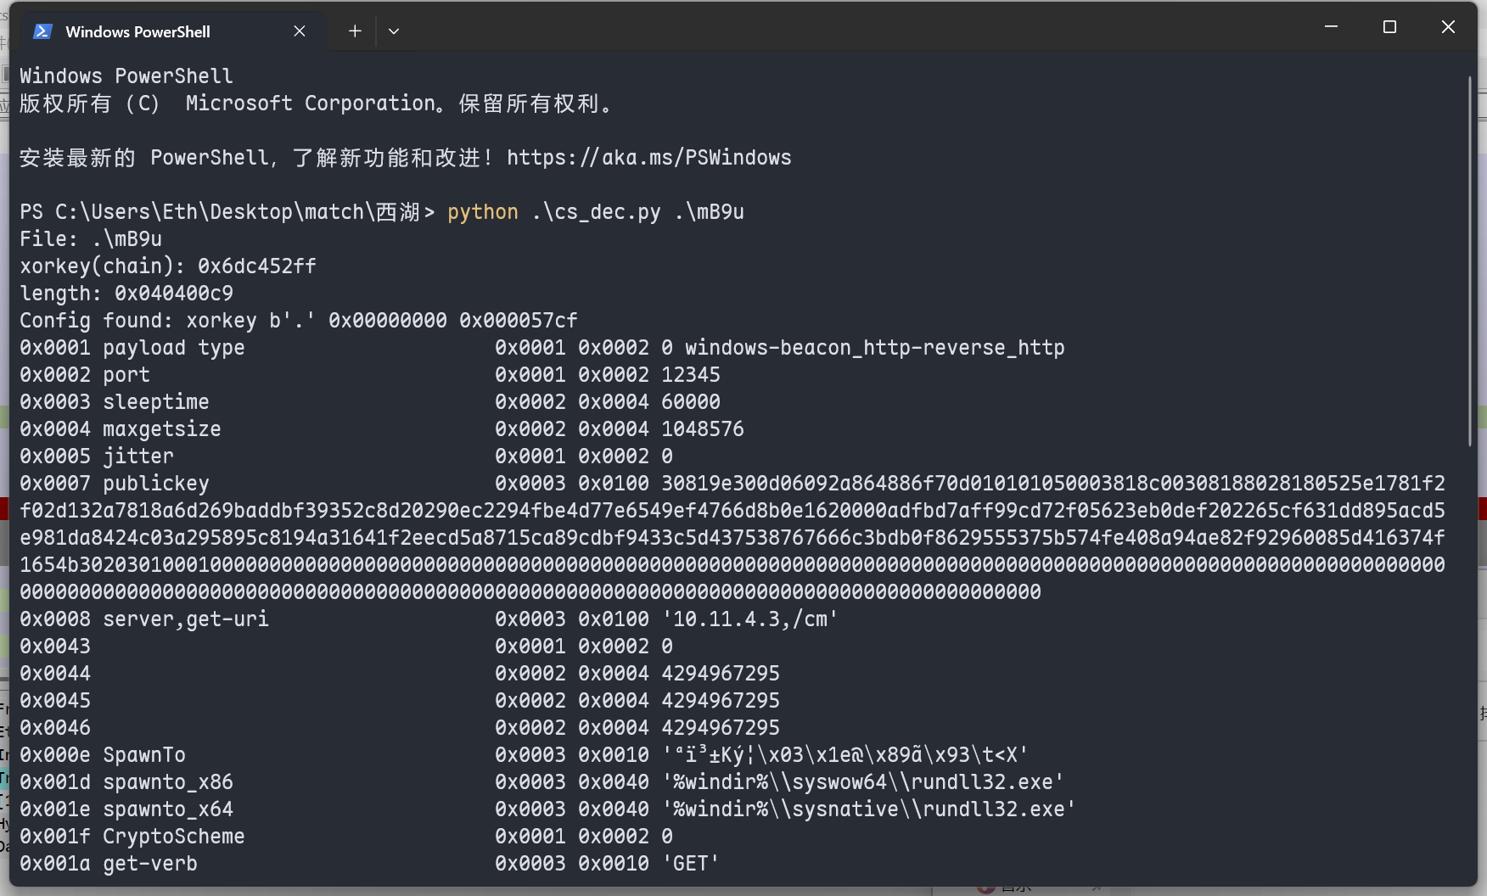The width and height of the screenshot is (1487, 896).
Task: Expand the new tab profile dropdown chevron
Action: click(394, 31)
